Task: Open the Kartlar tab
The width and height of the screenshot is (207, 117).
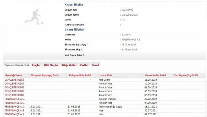Action: coord(84,65)
